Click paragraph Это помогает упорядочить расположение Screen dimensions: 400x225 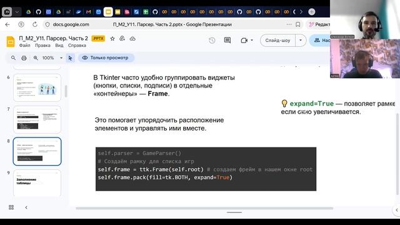point(159,124)
